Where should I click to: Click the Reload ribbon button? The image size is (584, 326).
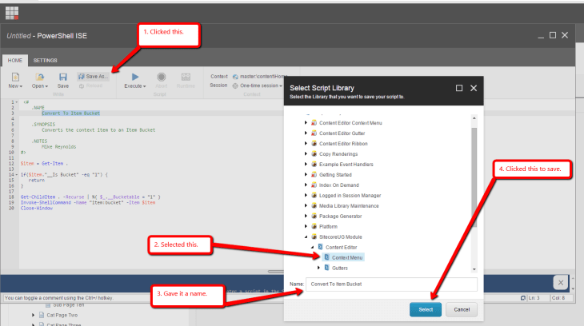pyautogui.click(x=90, y=85)
